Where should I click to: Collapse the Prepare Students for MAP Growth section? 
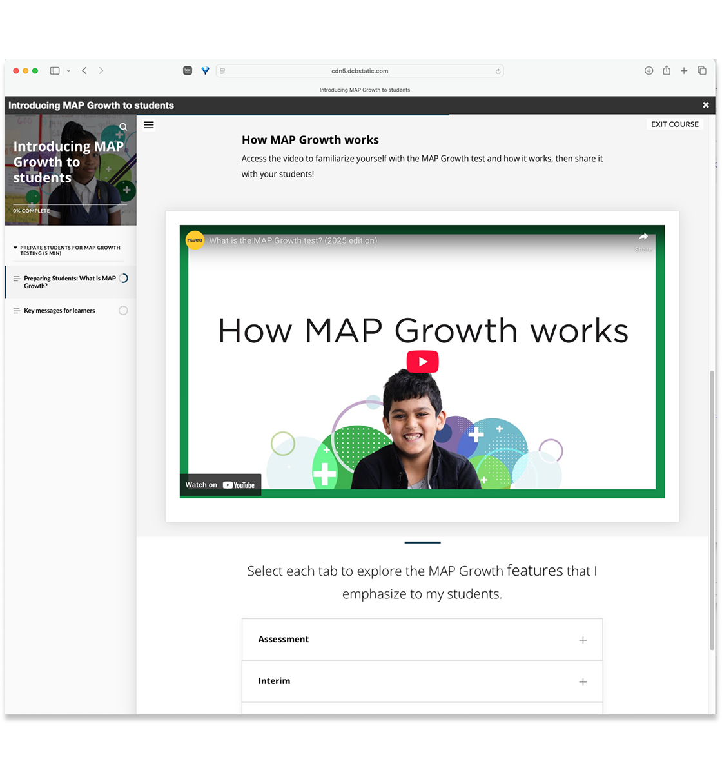(15, 247)
